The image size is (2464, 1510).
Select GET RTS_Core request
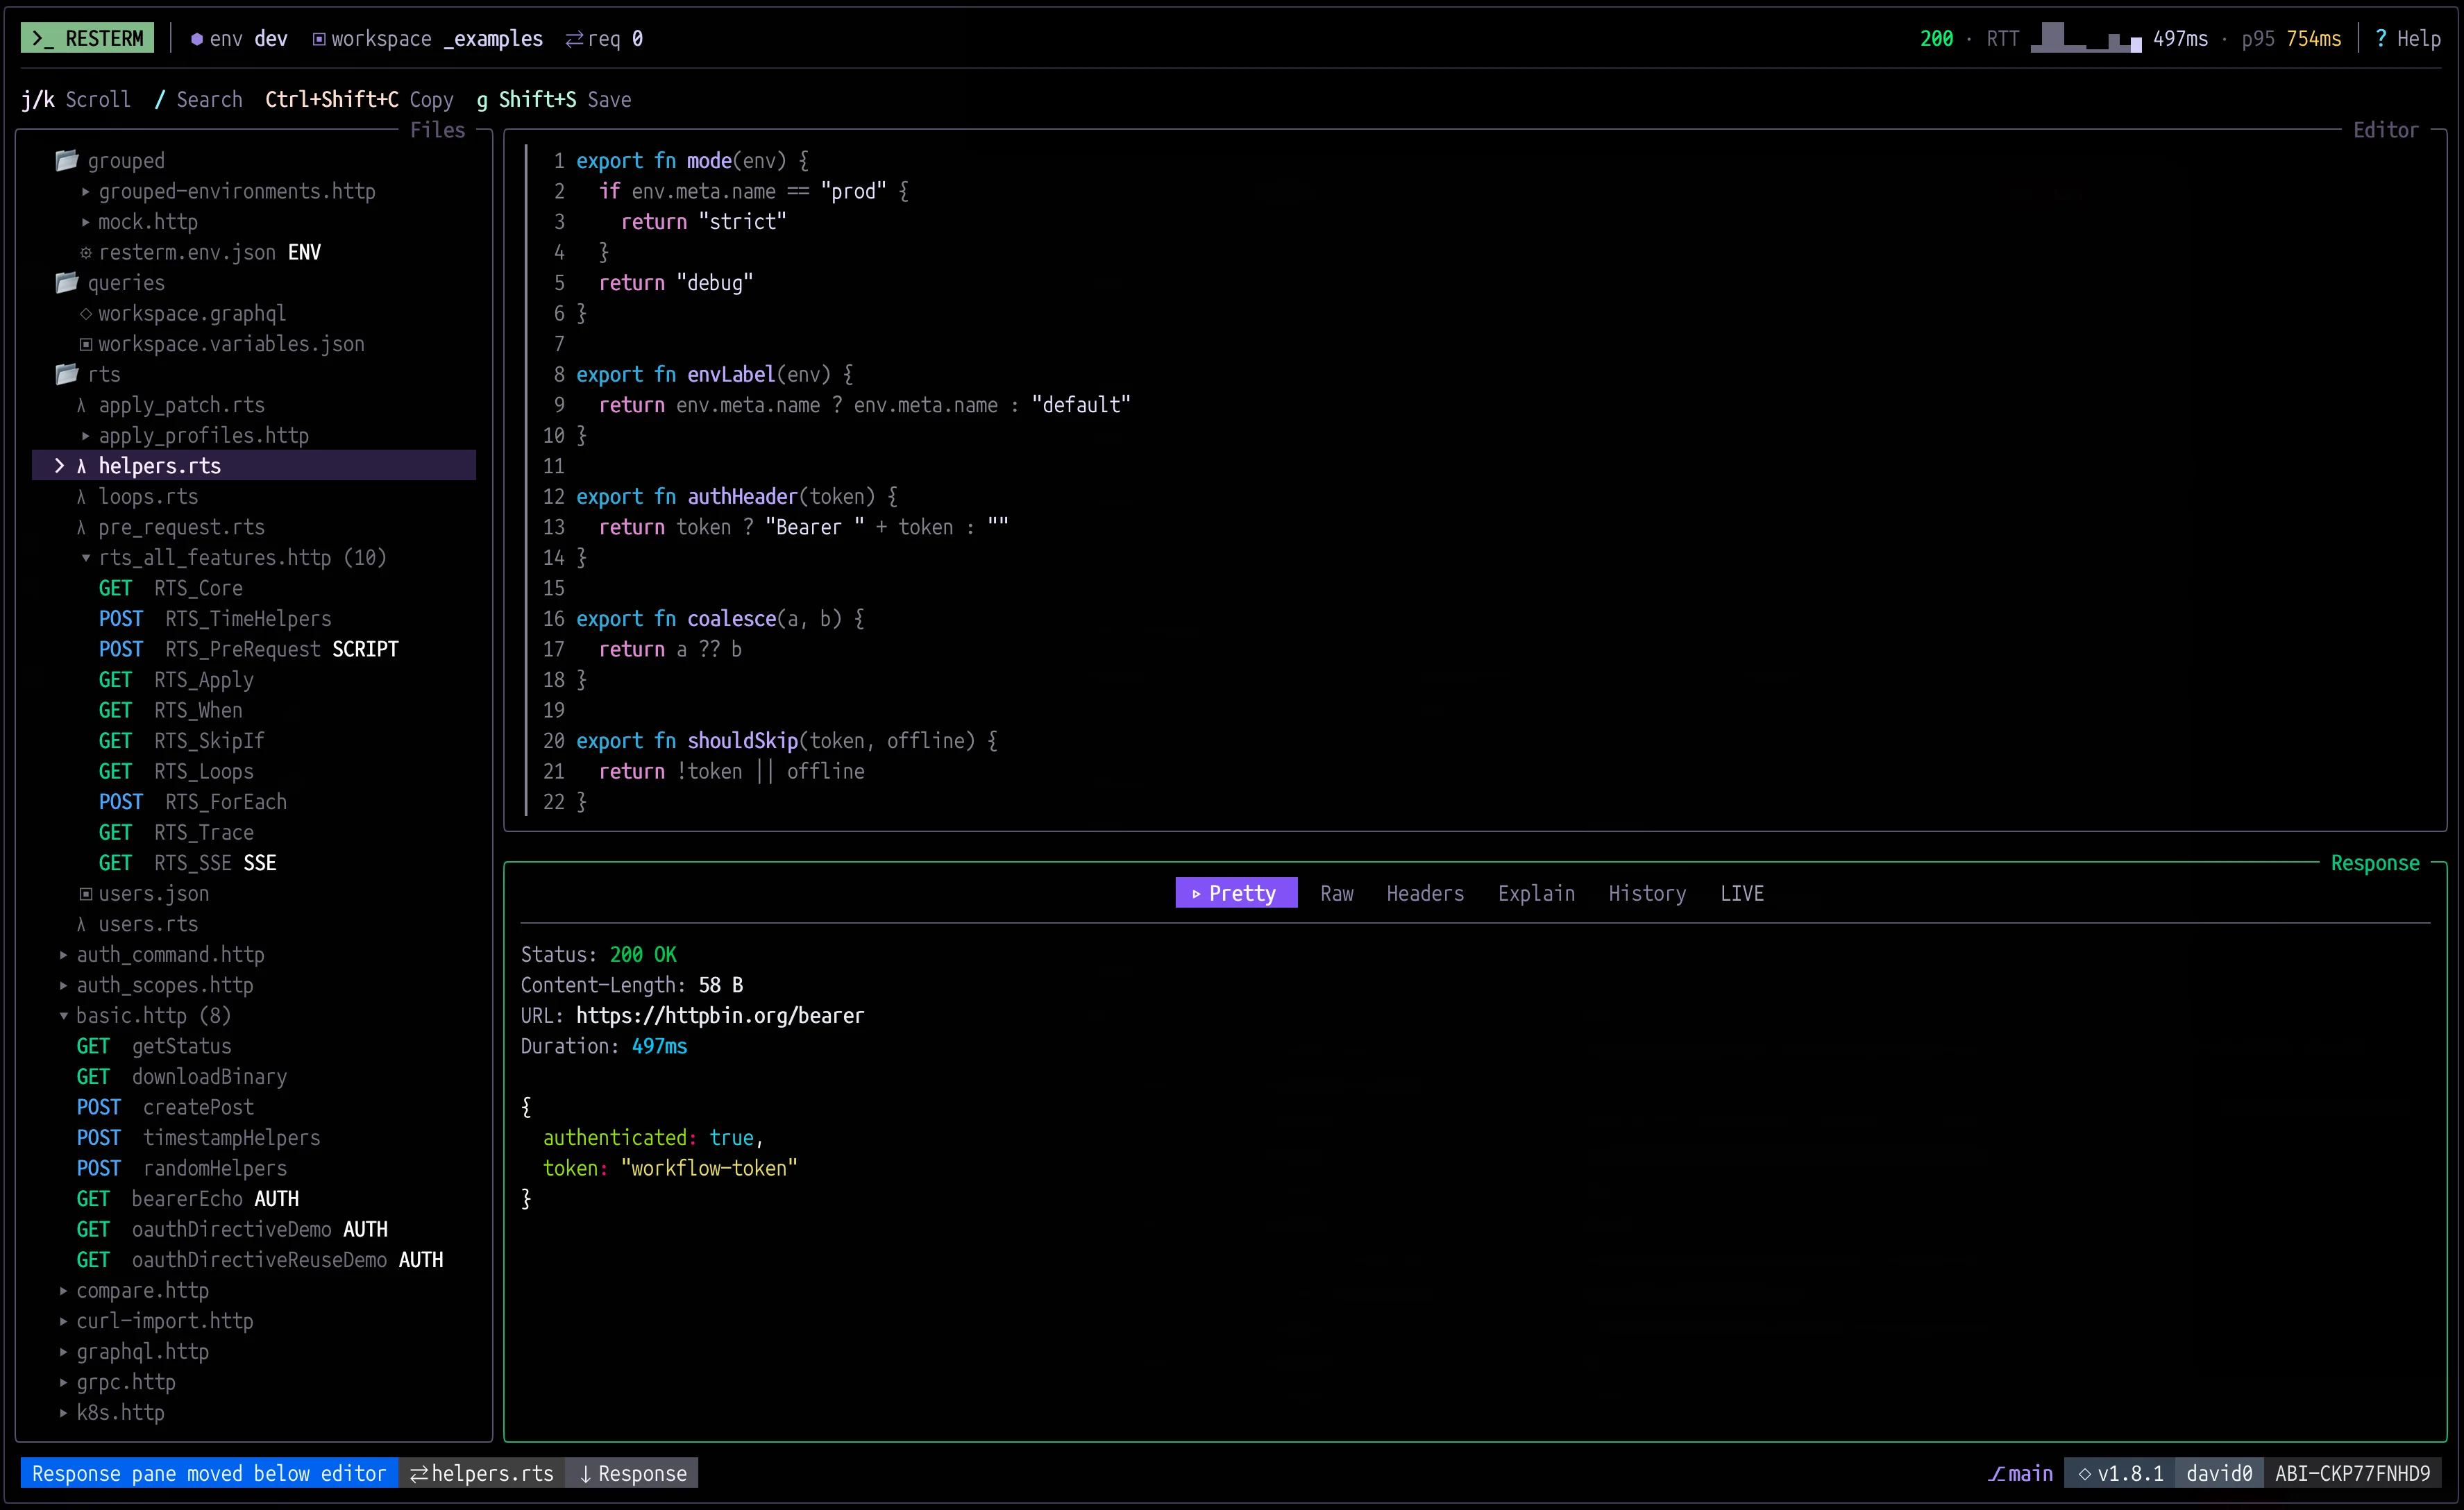click(171, 588)
